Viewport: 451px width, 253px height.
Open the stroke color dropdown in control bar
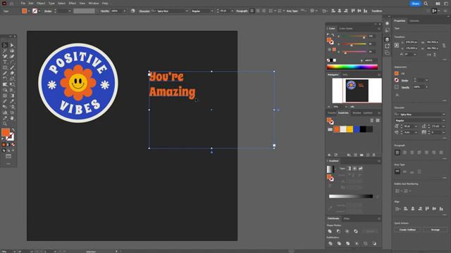(x=39, y=11)
